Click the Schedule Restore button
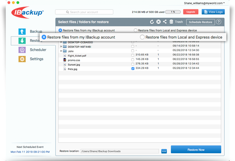This screenshot has height=161, width=235. coord(200,22)
